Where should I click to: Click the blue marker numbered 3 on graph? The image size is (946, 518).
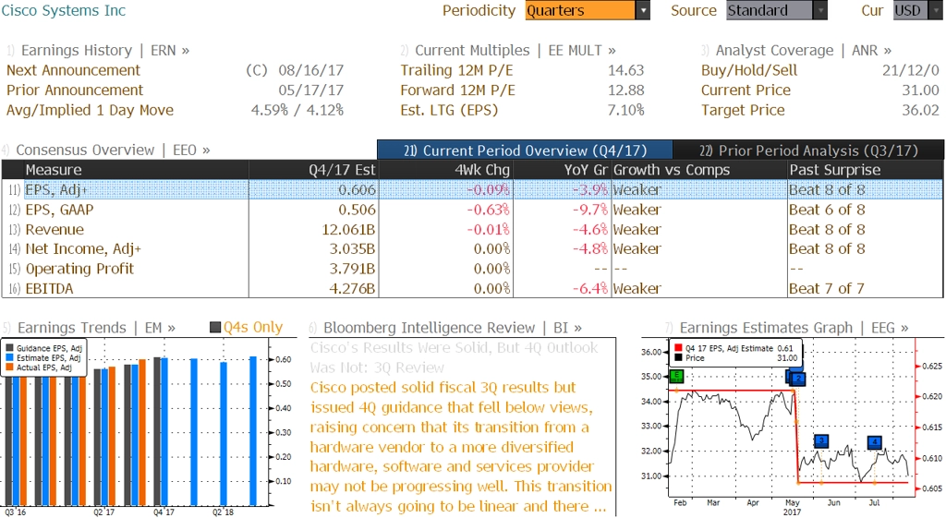pos(820,441)
